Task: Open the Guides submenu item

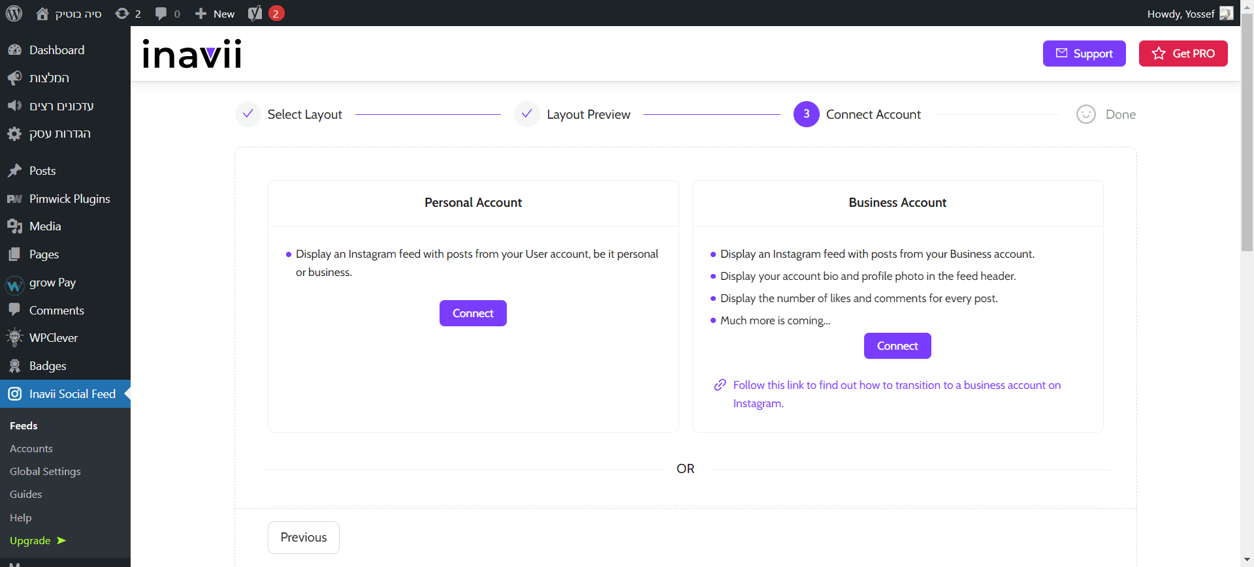Action: [x=25, y=494]
